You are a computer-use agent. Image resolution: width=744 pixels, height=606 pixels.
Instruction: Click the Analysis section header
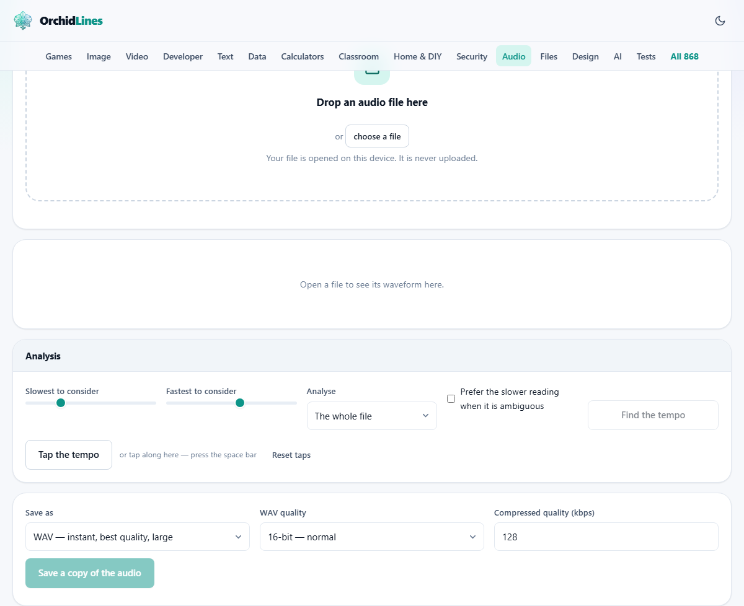372,356
